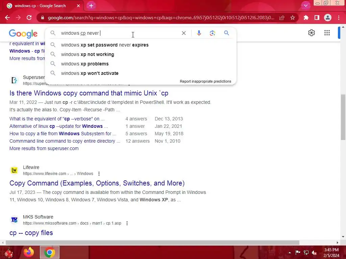
Task: Open 'How to copy a file from Windows Subsystem' link
Action: (63, 134)
